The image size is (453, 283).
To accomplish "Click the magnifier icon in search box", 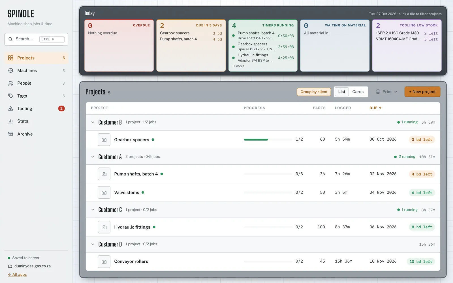I will pyautogui.click(x=10, y=39).
